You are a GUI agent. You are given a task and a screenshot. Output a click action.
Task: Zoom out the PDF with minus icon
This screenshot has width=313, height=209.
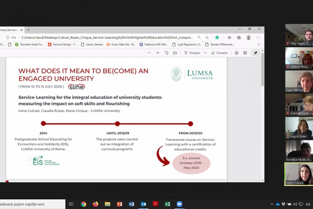149,53
